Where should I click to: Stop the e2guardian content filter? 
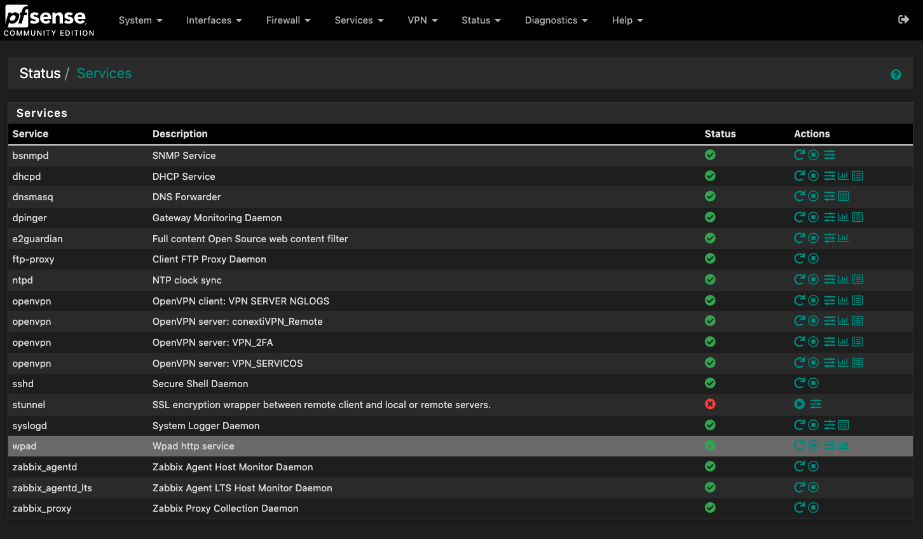pos(813,238)
